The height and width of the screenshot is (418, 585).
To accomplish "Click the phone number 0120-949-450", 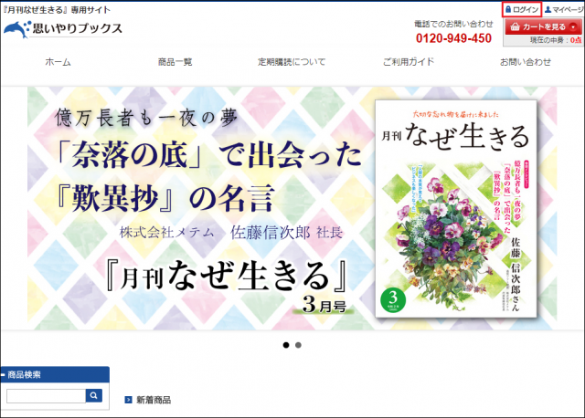I will click(x=453, y=38).
